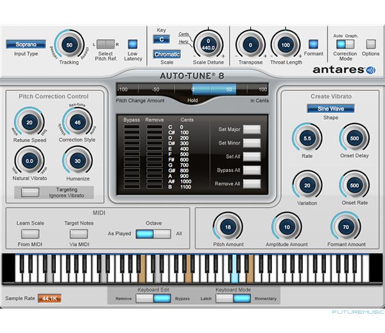The height and width of the screenshot is (333, 385).
Task: Click the Onset Delay knob set to 500
Action: point(355,138)
